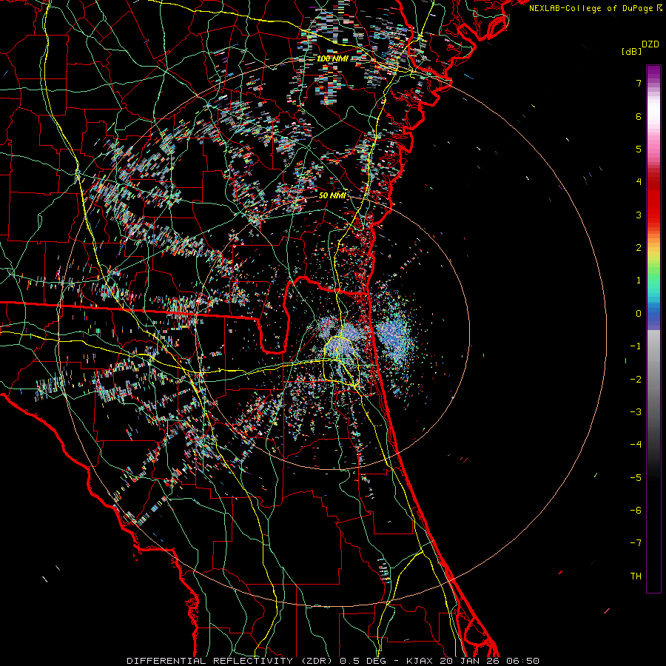Click the TH label on the scale

[636, 576]
